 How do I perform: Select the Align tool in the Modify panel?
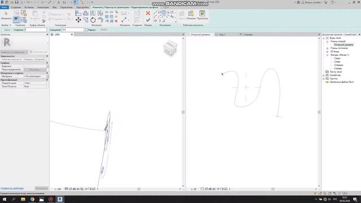[78, 13]
